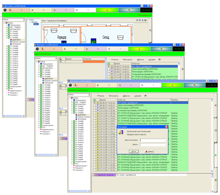This screenshot has width=220, height=195.
Task: Click the round black emblem icon at top-left
Action: (5, 10)
